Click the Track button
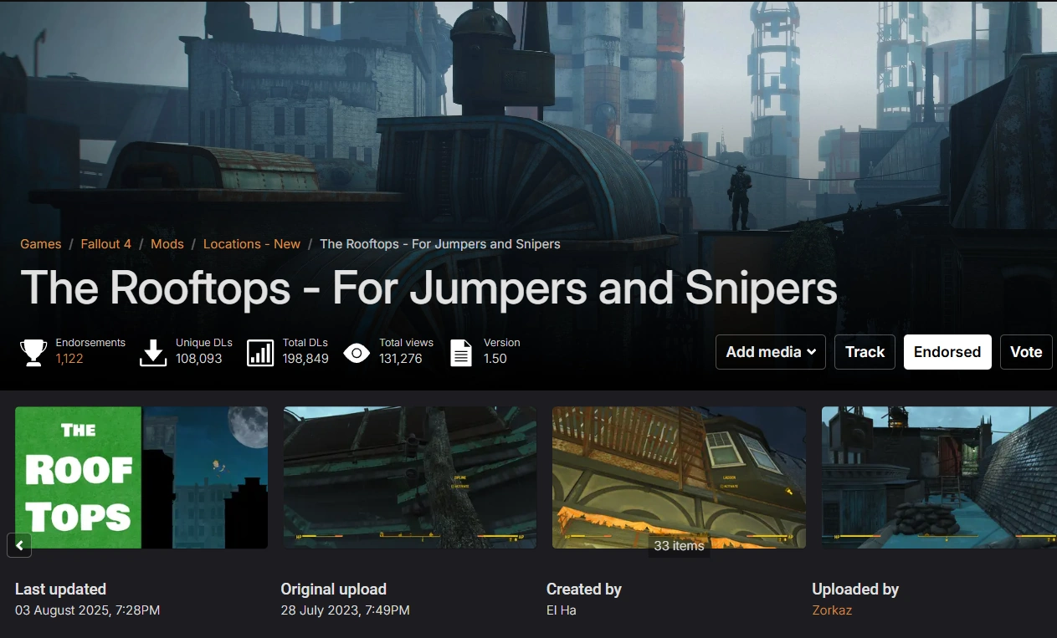This screenshot has width=1057, height=638. (x=865, y=352)
